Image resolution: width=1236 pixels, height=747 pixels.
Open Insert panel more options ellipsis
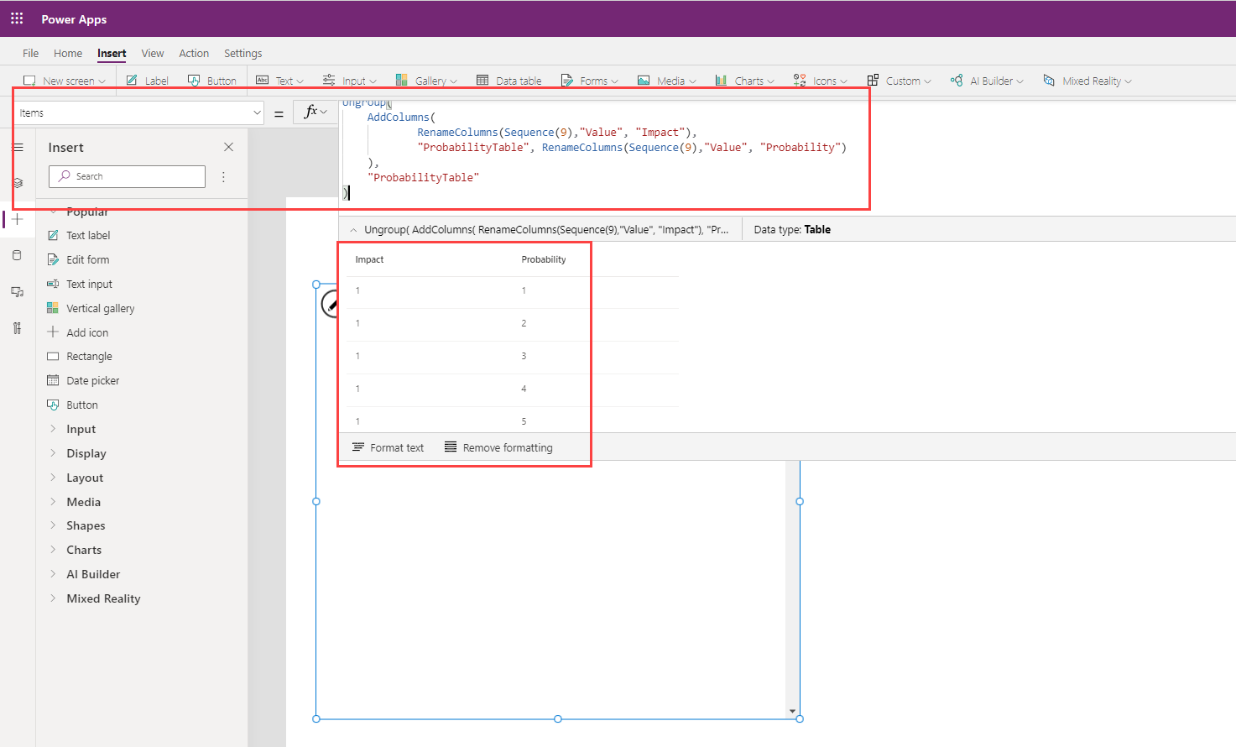pyautogui.click(x=223, y=177)
